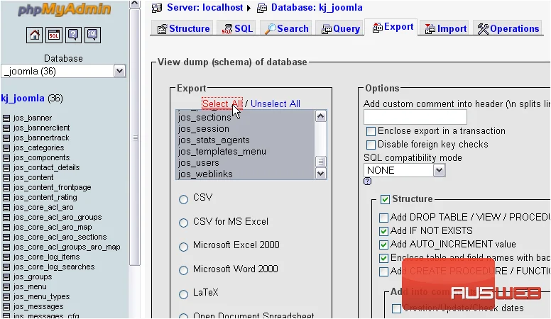Open the kj_joomla database link
This screenshot has width=551, height=319.
pos(23,99)
